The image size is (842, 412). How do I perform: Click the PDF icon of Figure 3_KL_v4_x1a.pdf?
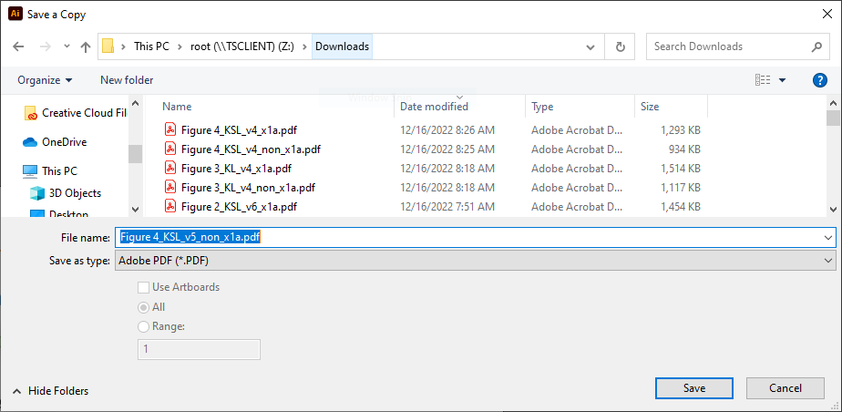pyautogui.click(x=170, y=168)
